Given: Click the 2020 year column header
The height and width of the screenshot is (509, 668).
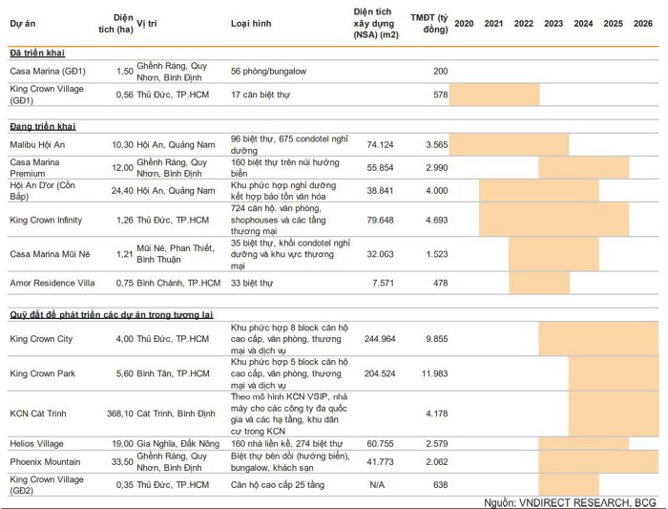Looking at the screenshot, I should 464,24.
